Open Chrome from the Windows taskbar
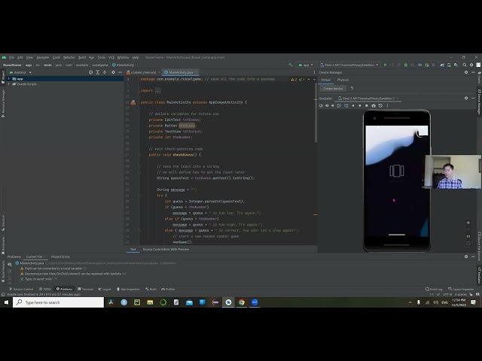482x361 pixels. pos(242,302)
